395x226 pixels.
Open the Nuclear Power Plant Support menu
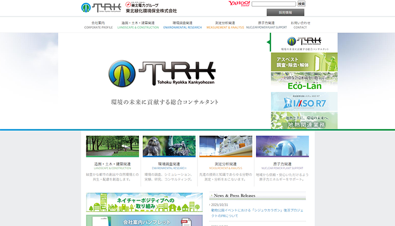pos(266,25)
